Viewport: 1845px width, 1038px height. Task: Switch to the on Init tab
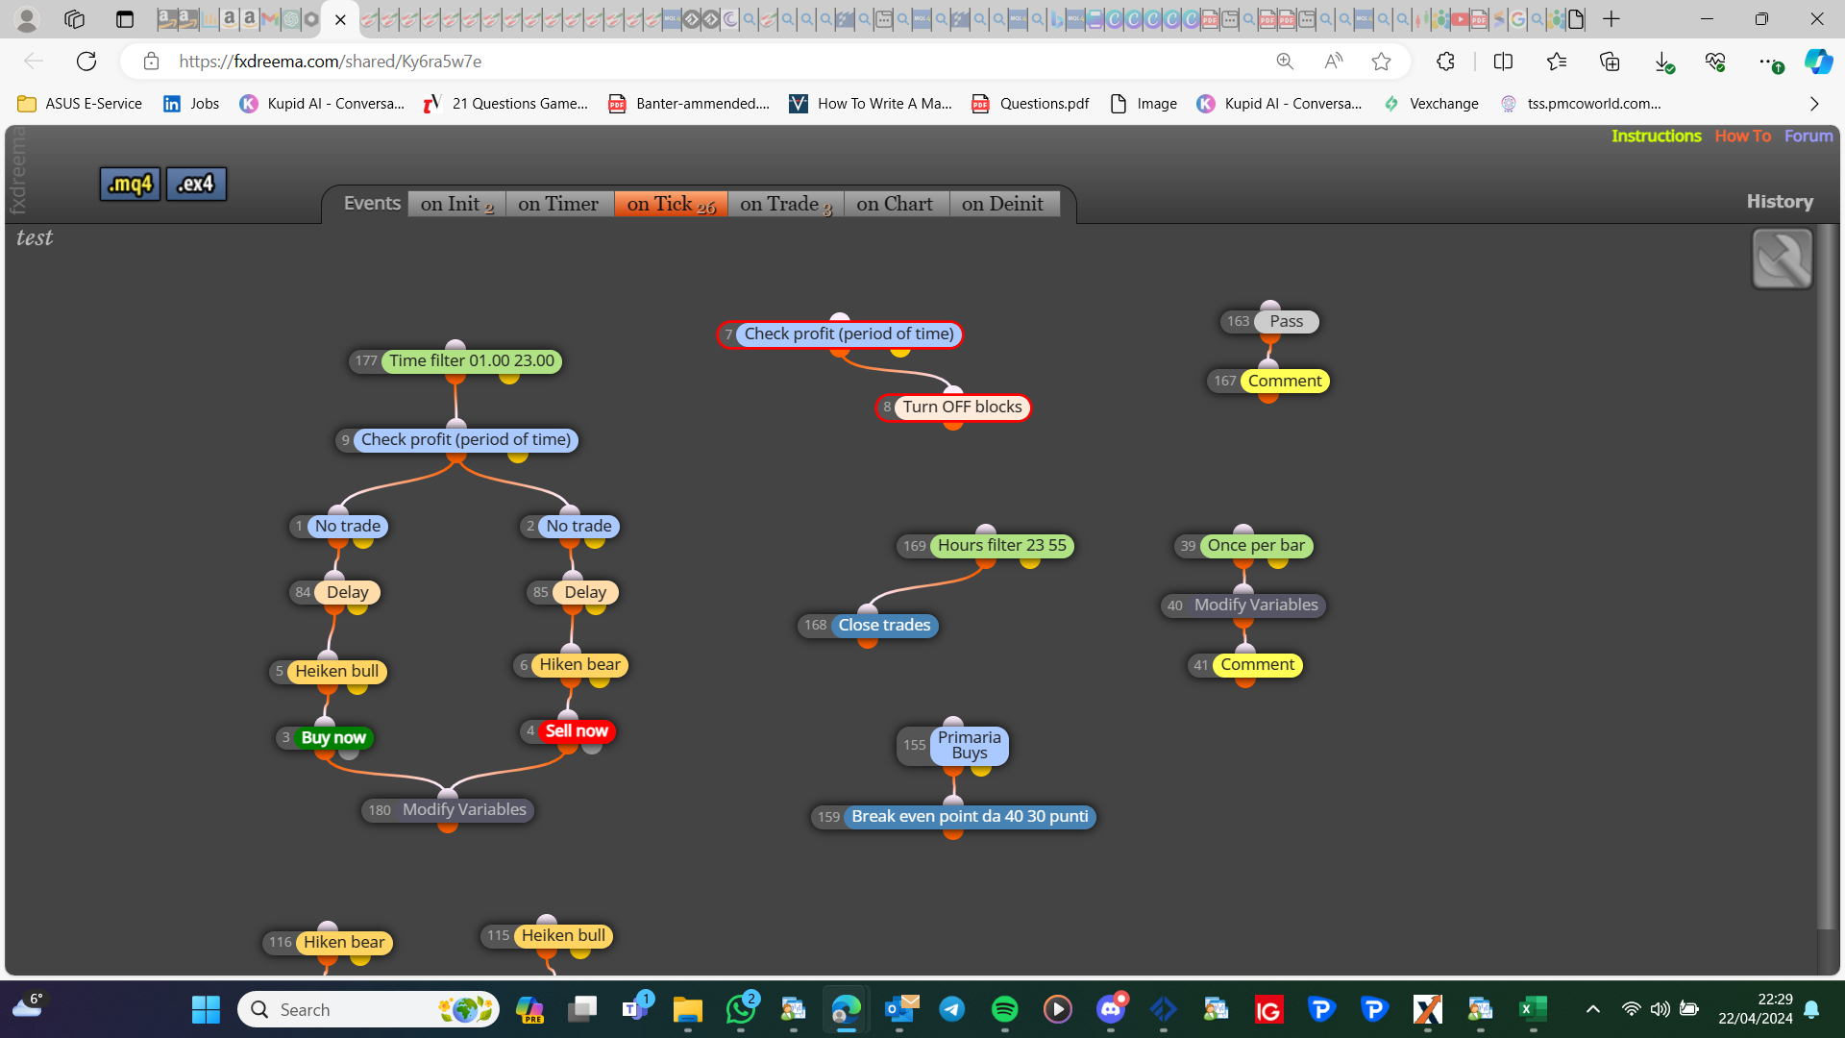(456, 204)
